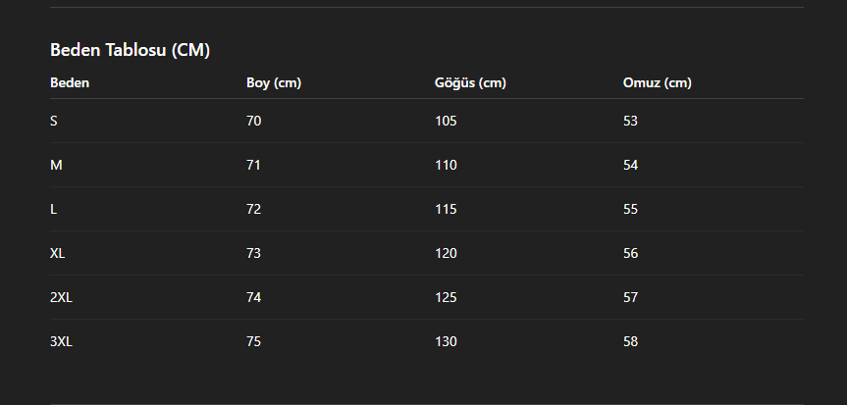Screen dimensions: 847x405
Task: Click the Boy value 74 cell
Action: 254,297
